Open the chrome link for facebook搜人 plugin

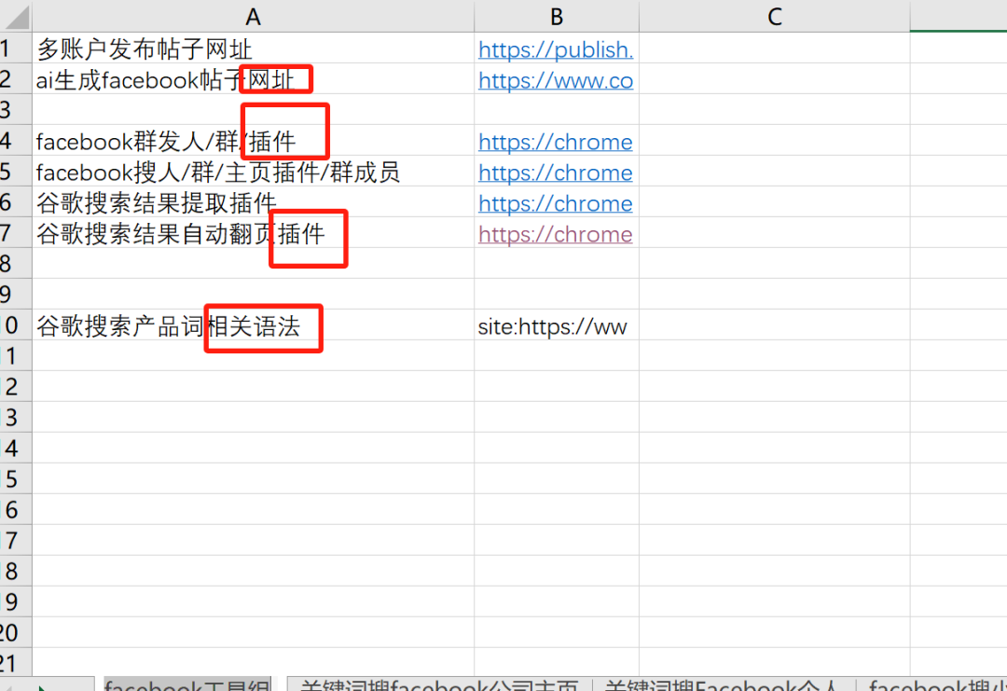(556, 173)
